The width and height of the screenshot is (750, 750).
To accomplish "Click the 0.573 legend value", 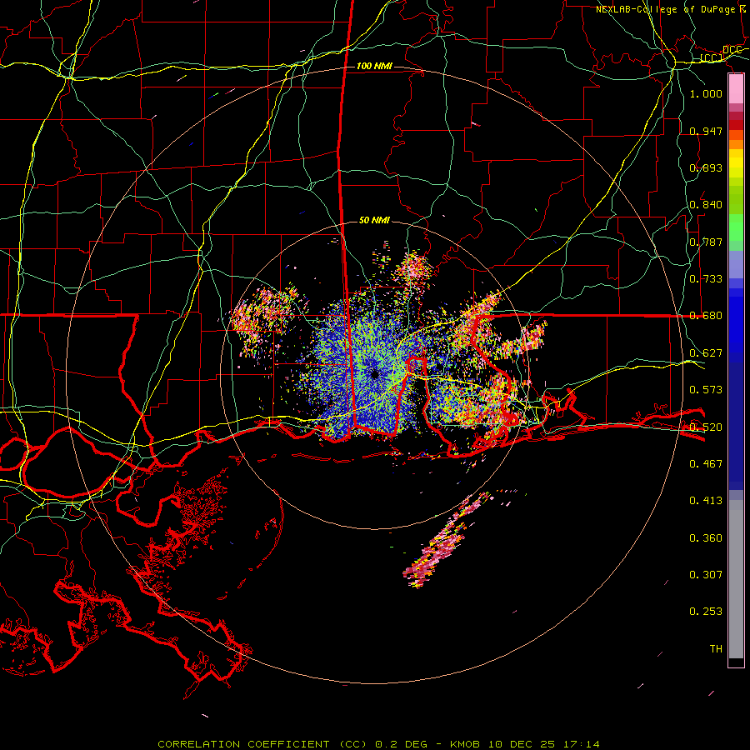I will coord(706,390).
